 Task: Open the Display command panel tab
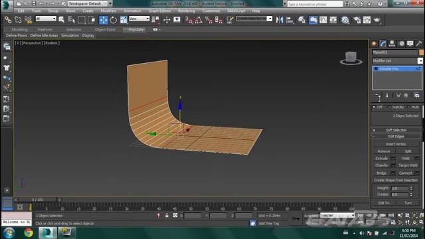(x=410, y=44)
